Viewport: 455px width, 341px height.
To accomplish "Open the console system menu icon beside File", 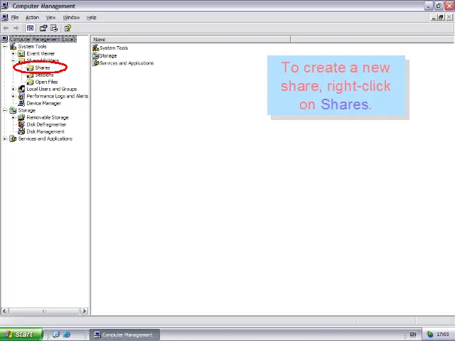I will click(5, 17).
